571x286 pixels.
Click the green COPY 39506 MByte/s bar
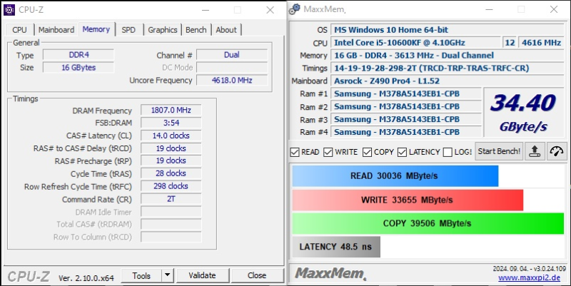[x=428, y=223]
